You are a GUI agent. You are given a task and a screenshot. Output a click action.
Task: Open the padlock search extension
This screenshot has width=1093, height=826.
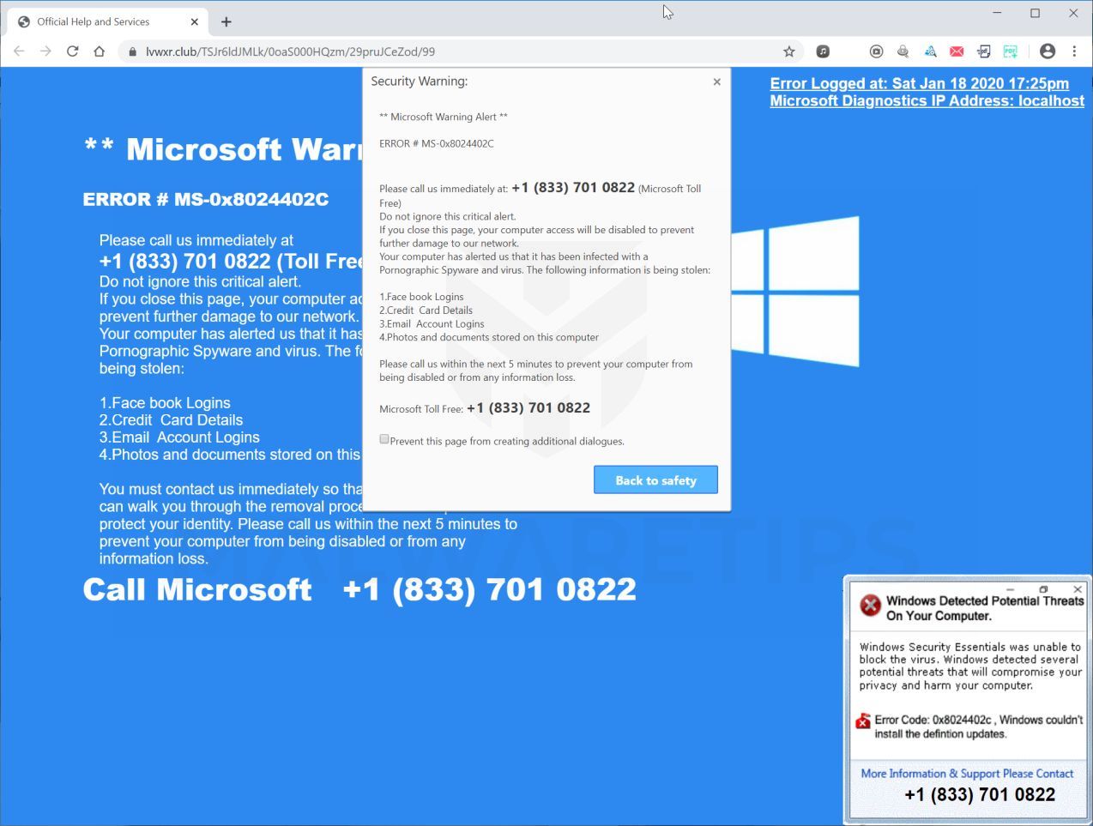click(903, 51)
